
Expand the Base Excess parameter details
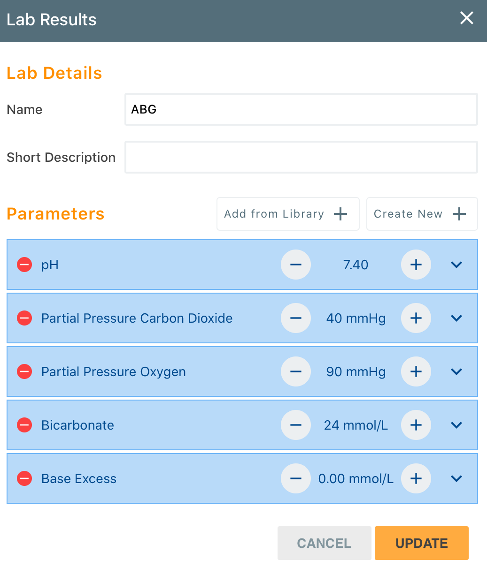coord(456,478)
